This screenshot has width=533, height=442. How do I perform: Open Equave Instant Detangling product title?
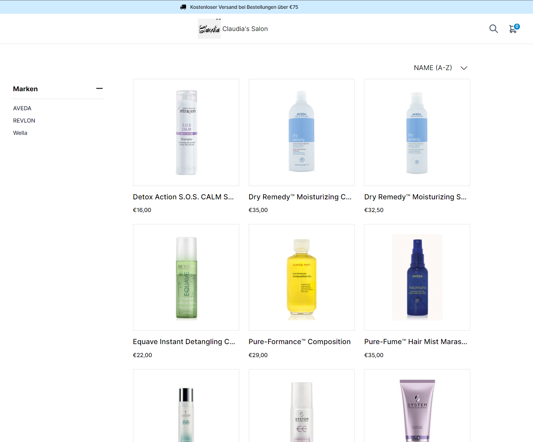[184, 342]
